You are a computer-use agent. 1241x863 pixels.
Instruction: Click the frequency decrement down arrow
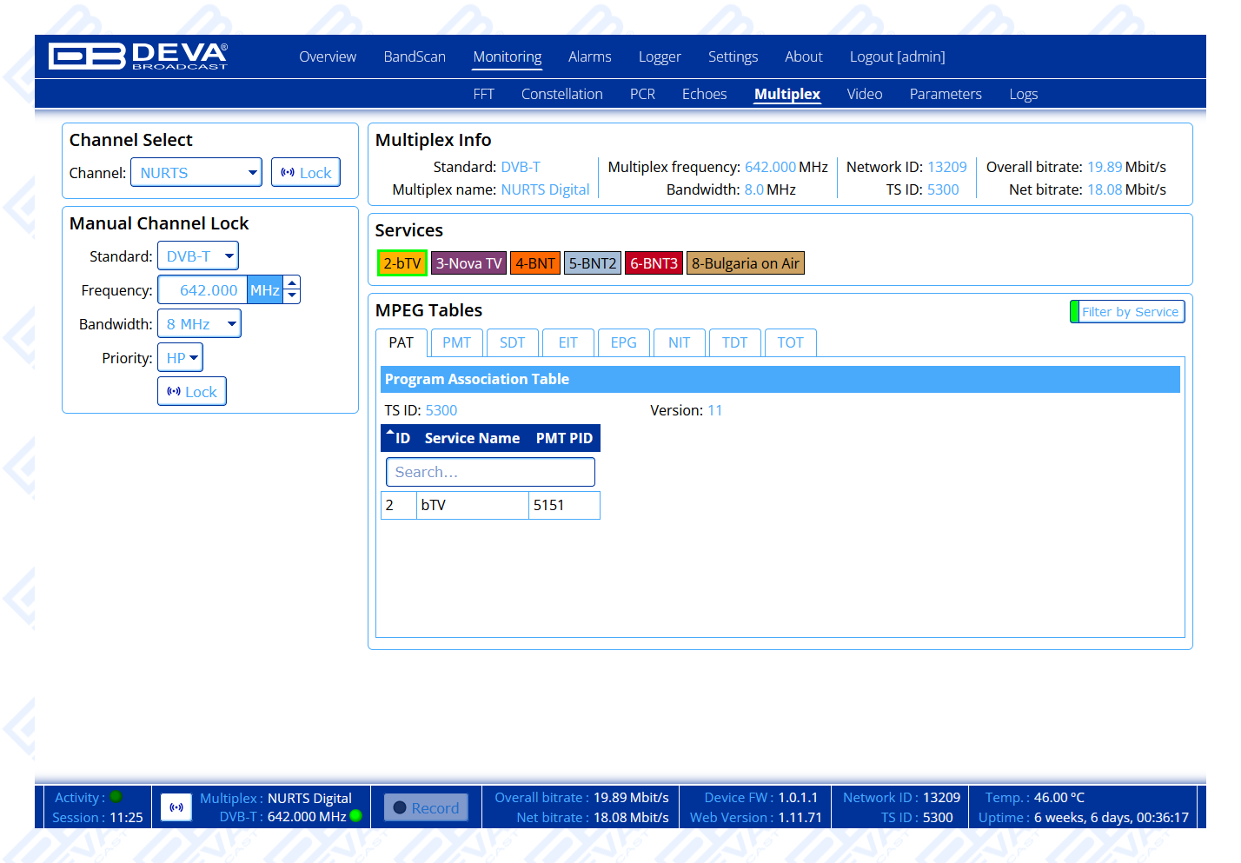293,296
